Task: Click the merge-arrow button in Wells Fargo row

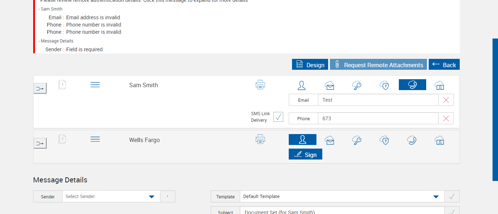Action: point(40,144)
